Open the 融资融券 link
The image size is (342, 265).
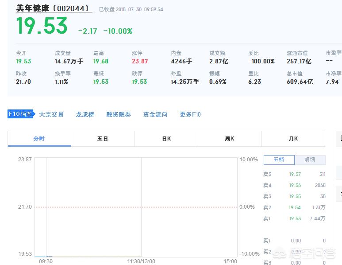(119, 114)
